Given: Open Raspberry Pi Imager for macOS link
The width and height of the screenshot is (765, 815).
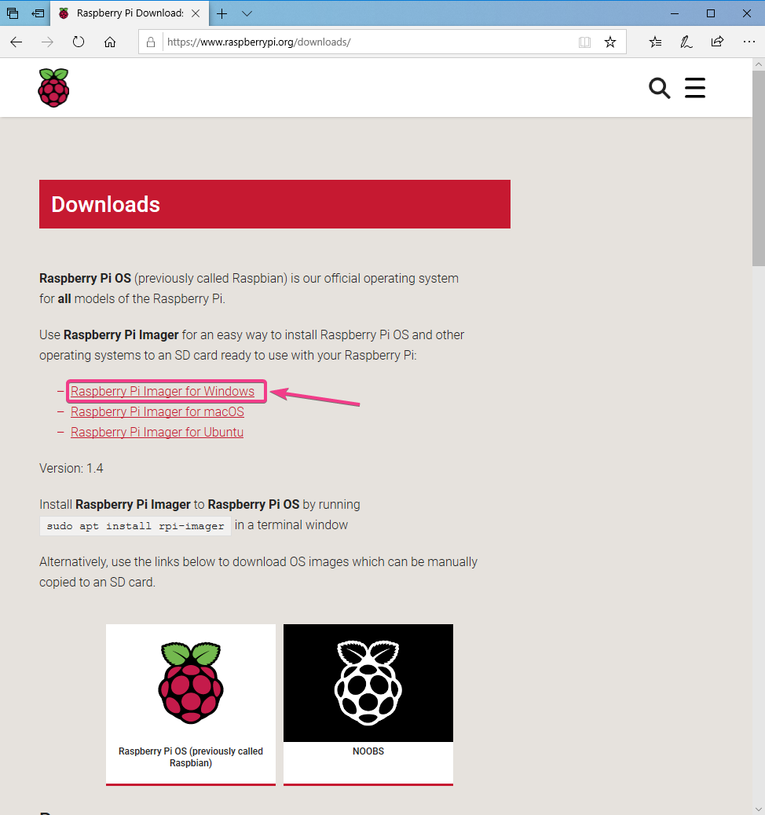Looking at the screenshot, I should coord(157,411).
